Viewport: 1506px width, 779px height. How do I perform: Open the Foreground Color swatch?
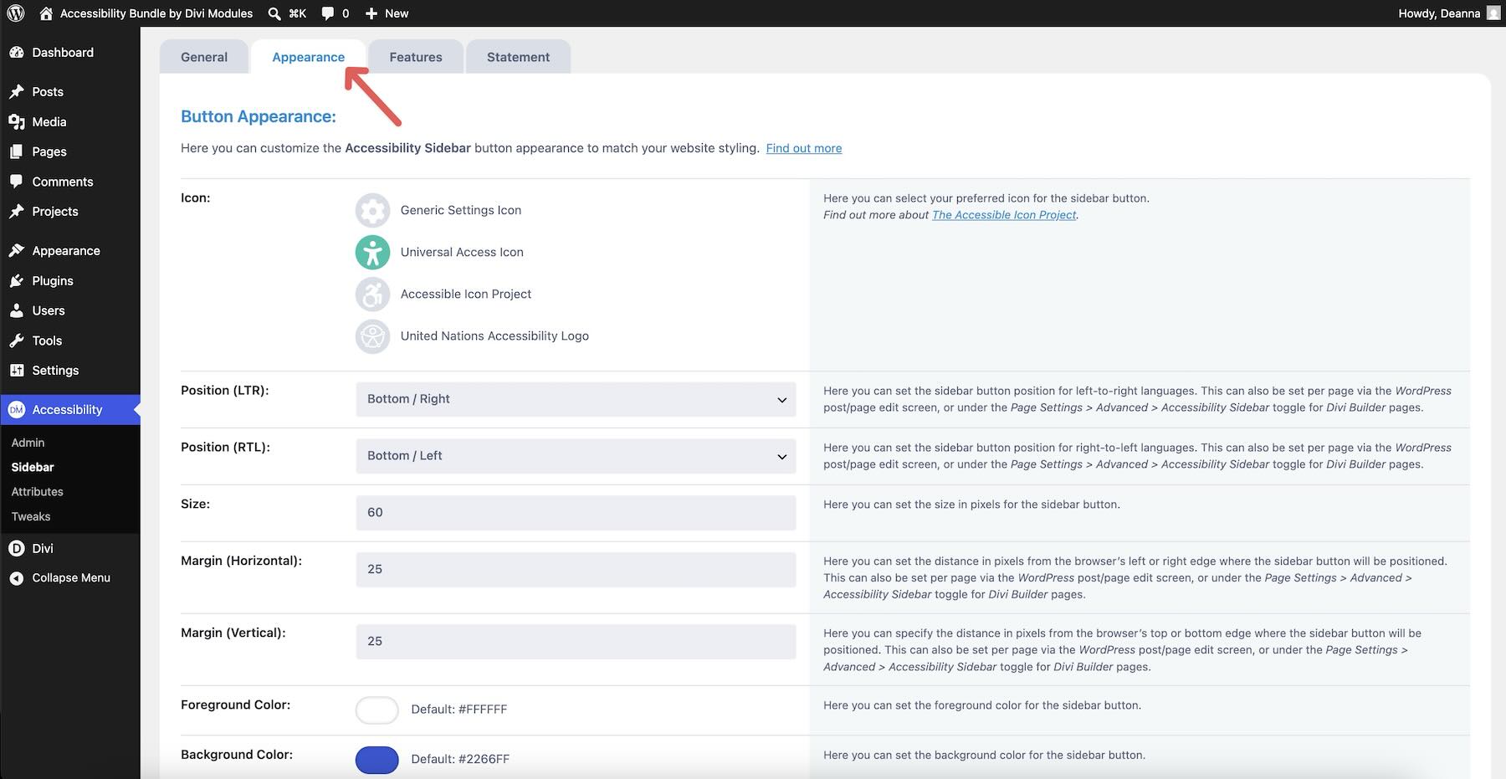[x=376, y=710]
